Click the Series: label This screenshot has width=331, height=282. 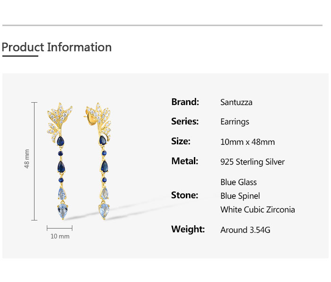(x=184, y=122)
